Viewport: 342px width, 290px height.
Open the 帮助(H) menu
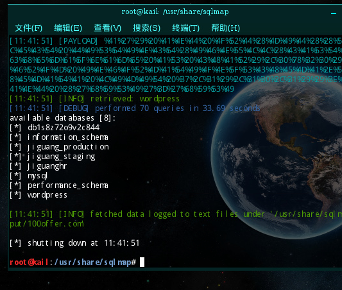point(225,28)
